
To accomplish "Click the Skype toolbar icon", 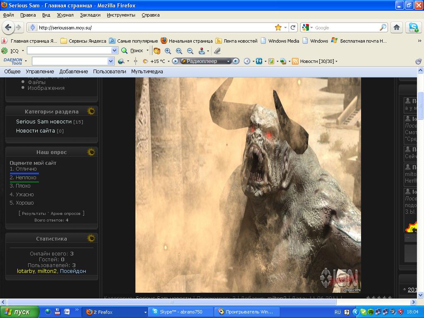I will pyautogui.click(x=413, y=27).
